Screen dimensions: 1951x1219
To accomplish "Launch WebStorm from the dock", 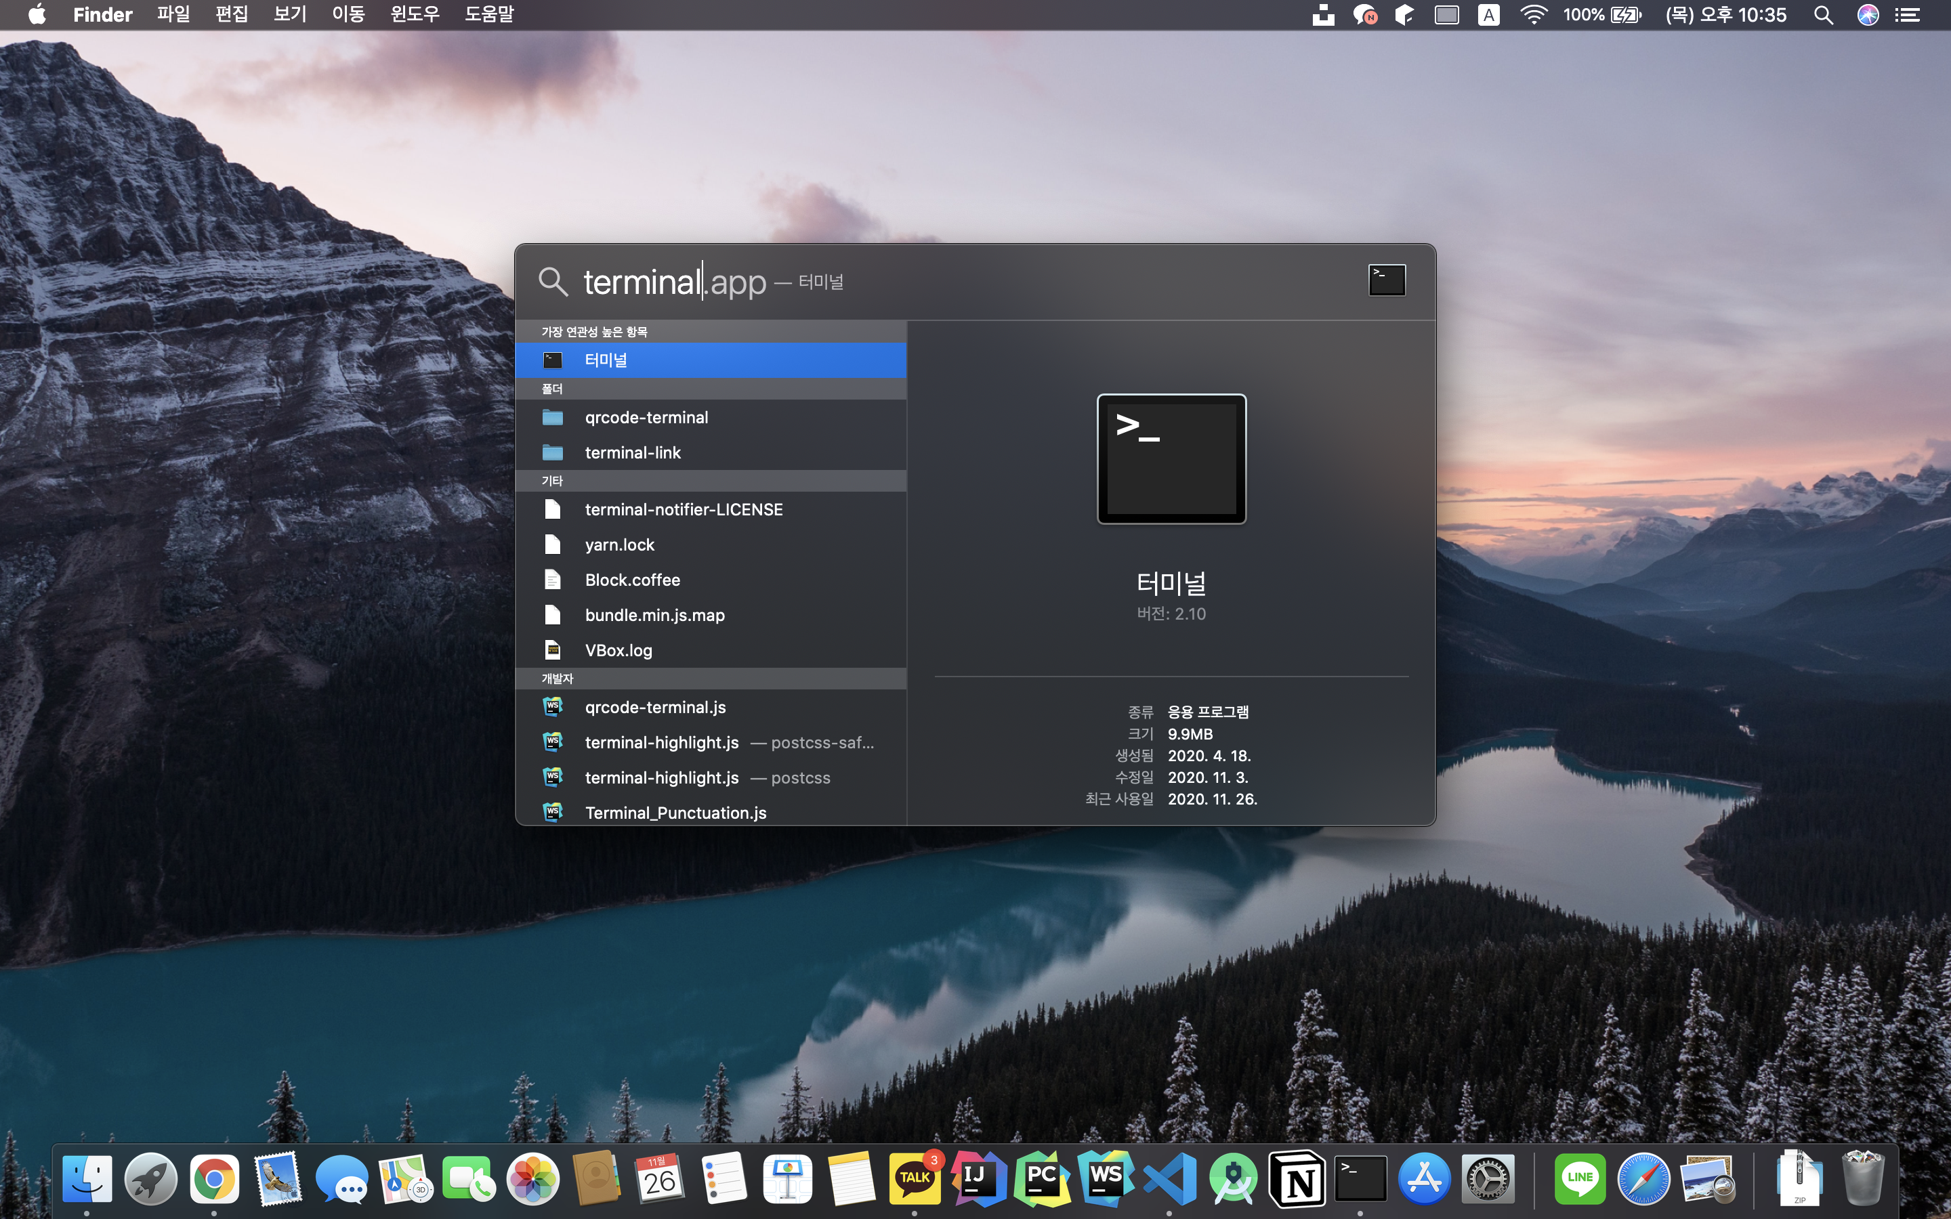I will [x=1106, y=1178].
